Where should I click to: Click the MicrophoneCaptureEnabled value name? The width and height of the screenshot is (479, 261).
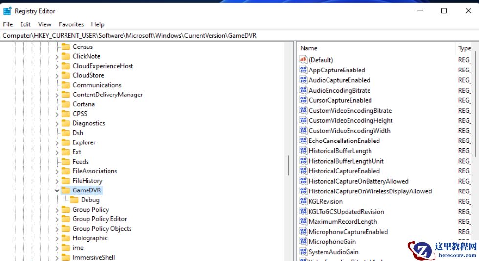(348, 232)
